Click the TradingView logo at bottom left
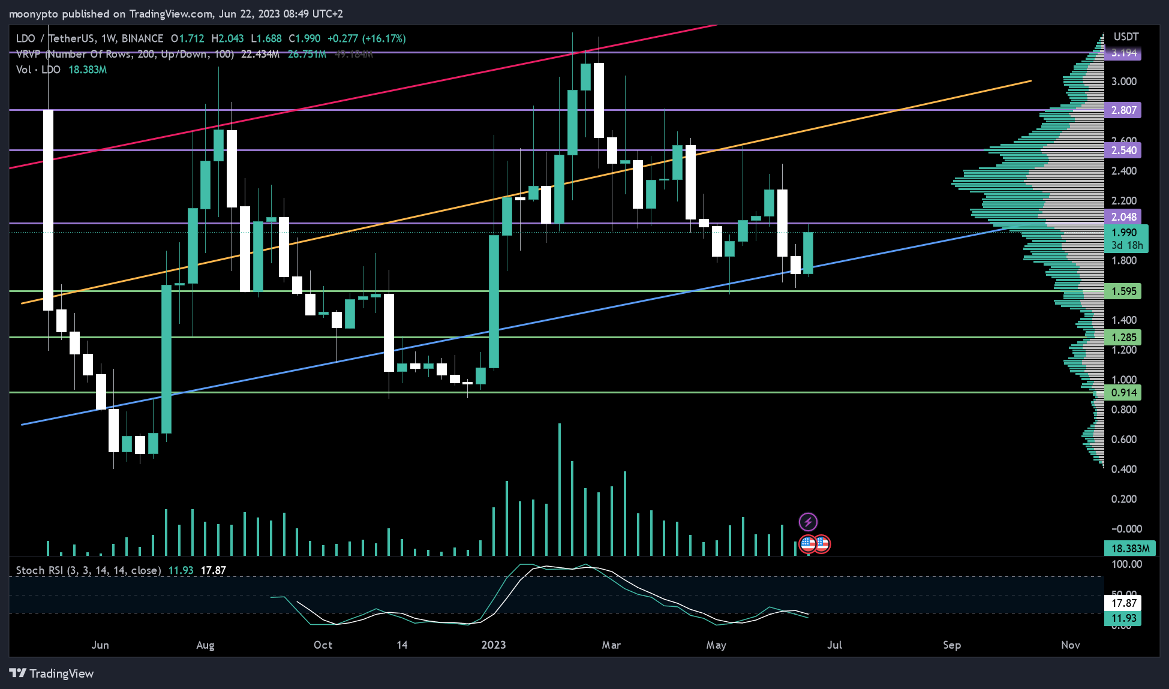 pyautogui.click(x=52, y=673)
